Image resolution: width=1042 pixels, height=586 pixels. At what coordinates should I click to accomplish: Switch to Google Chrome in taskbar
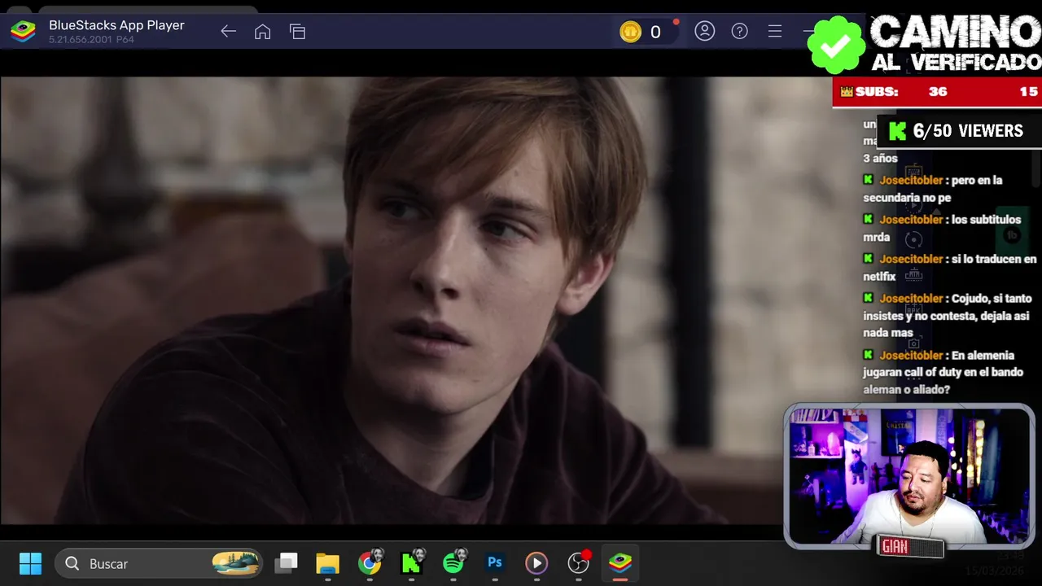pyautogui.click(x=370, y=563)
